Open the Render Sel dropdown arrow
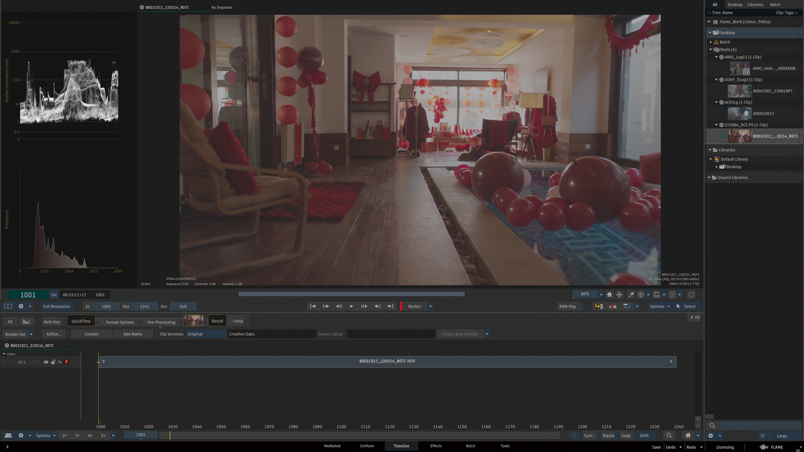This screenshot has width=804, height=452. coord(31,334)
